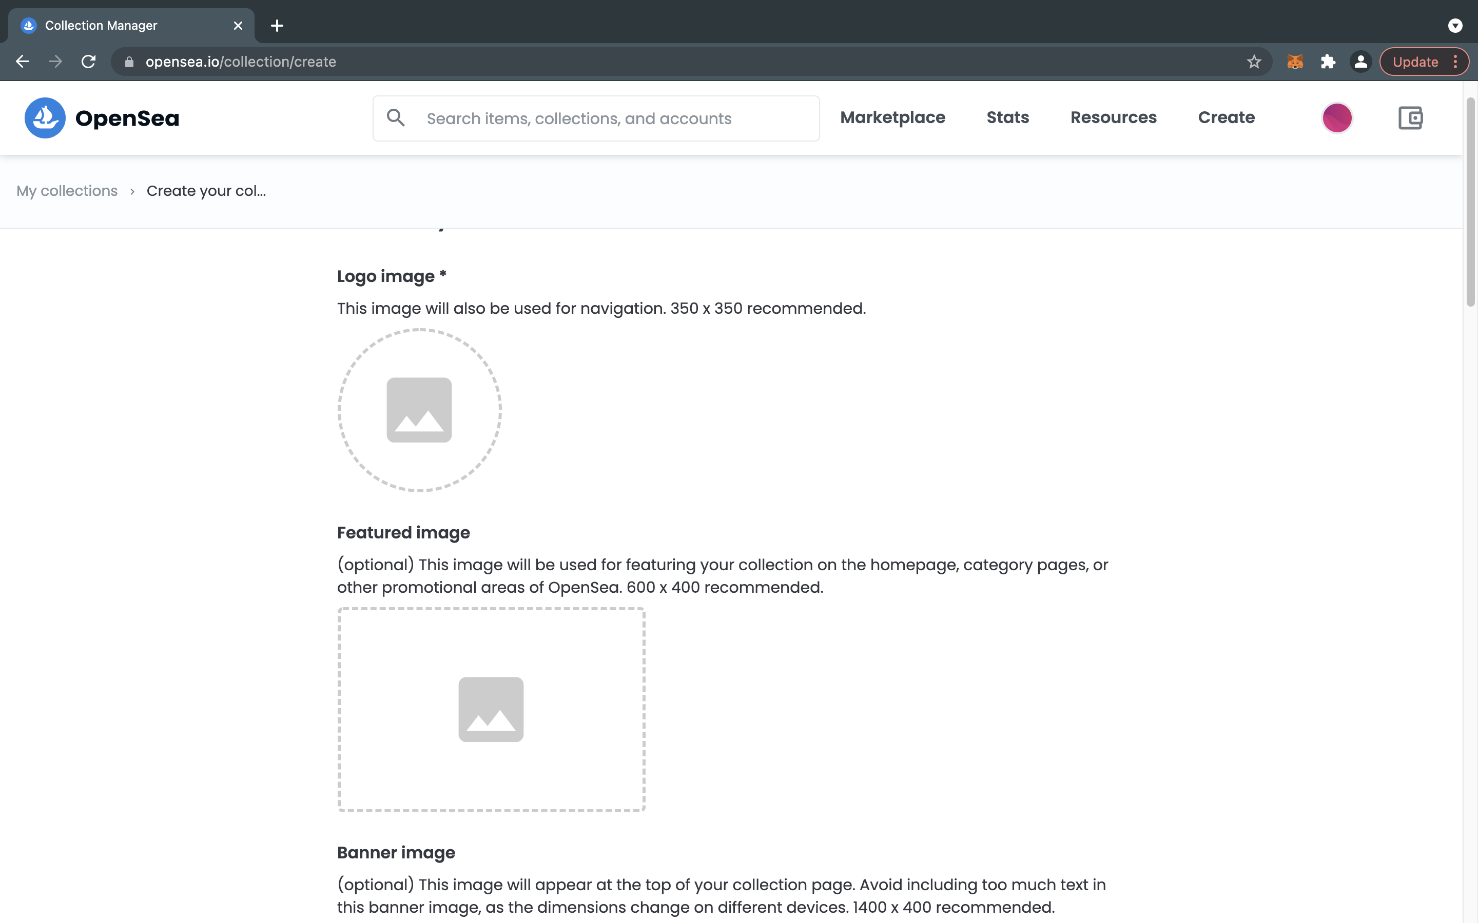This screenshot has height=923, width=1478.
Task: Click the OpenSea ship logo icon
Action: click(x=45, y=118)
